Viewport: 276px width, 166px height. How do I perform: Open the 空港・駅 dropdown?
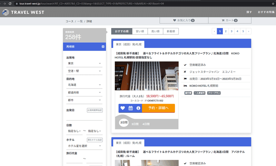(x=85, y=71)
